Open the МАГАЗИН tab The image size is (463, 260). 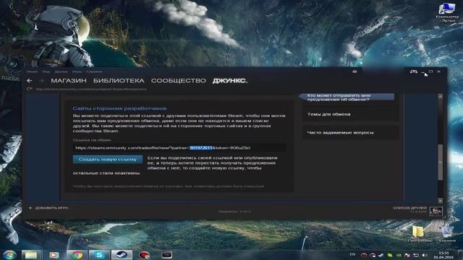coord(69,80)
